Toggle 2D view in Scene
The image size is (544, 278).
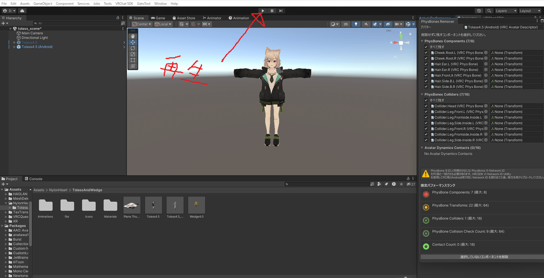(x=345, y=24)
